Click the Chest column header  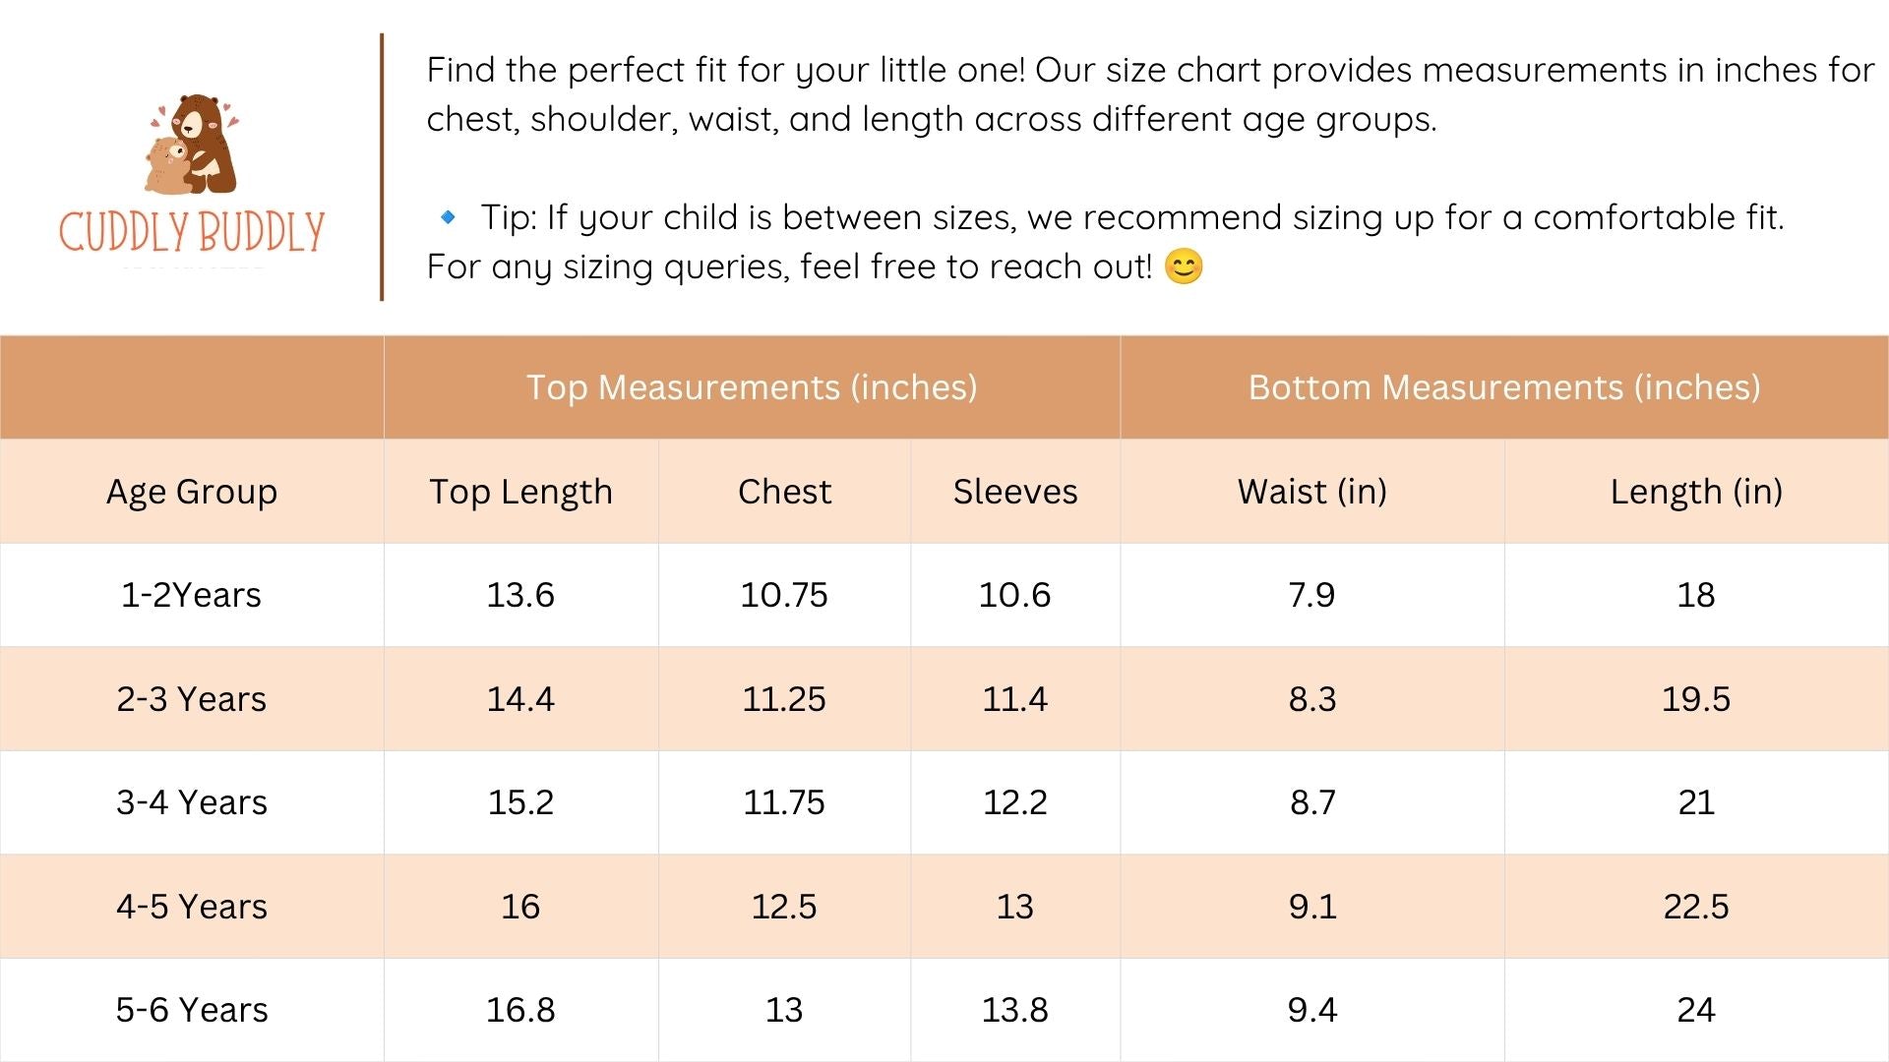(x=784, y=492)
